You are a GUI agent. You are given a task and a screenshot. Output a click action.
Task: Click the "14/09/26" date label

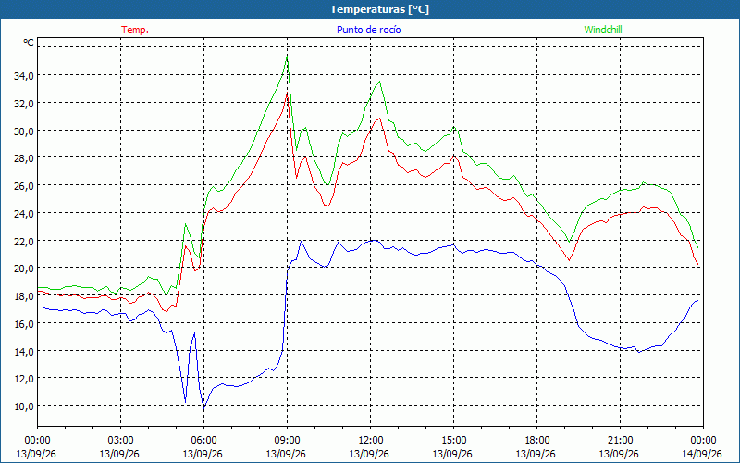click(702, 454)
